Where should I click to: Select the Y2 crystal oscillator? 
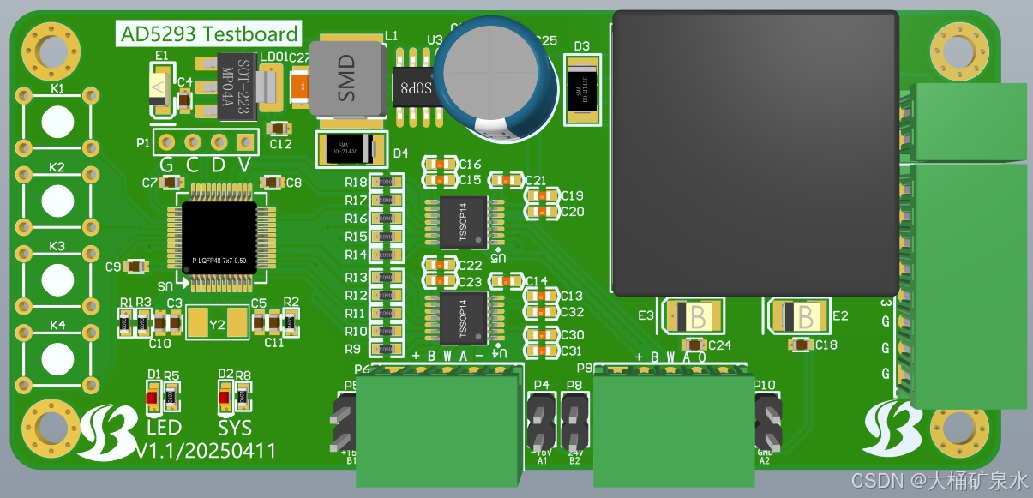pyautogui.click(x=217, y=323)
